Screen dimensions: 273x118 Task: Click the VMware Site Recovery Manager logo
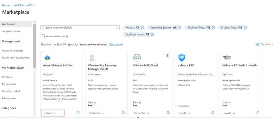[x=92, y=58]
